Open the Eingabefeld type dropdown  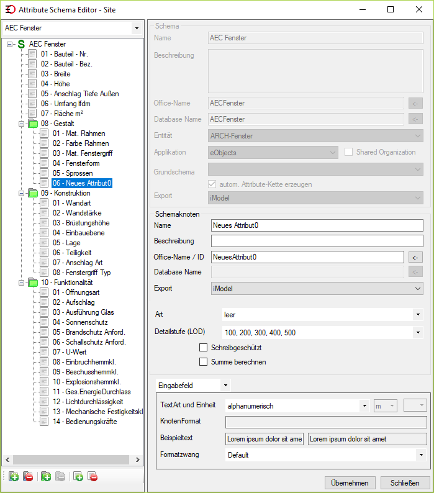click(225, 386)
